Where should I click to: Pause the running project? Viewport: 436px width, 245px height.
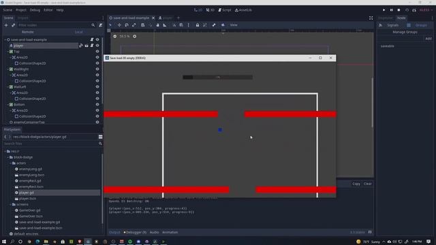click(392, 10)
